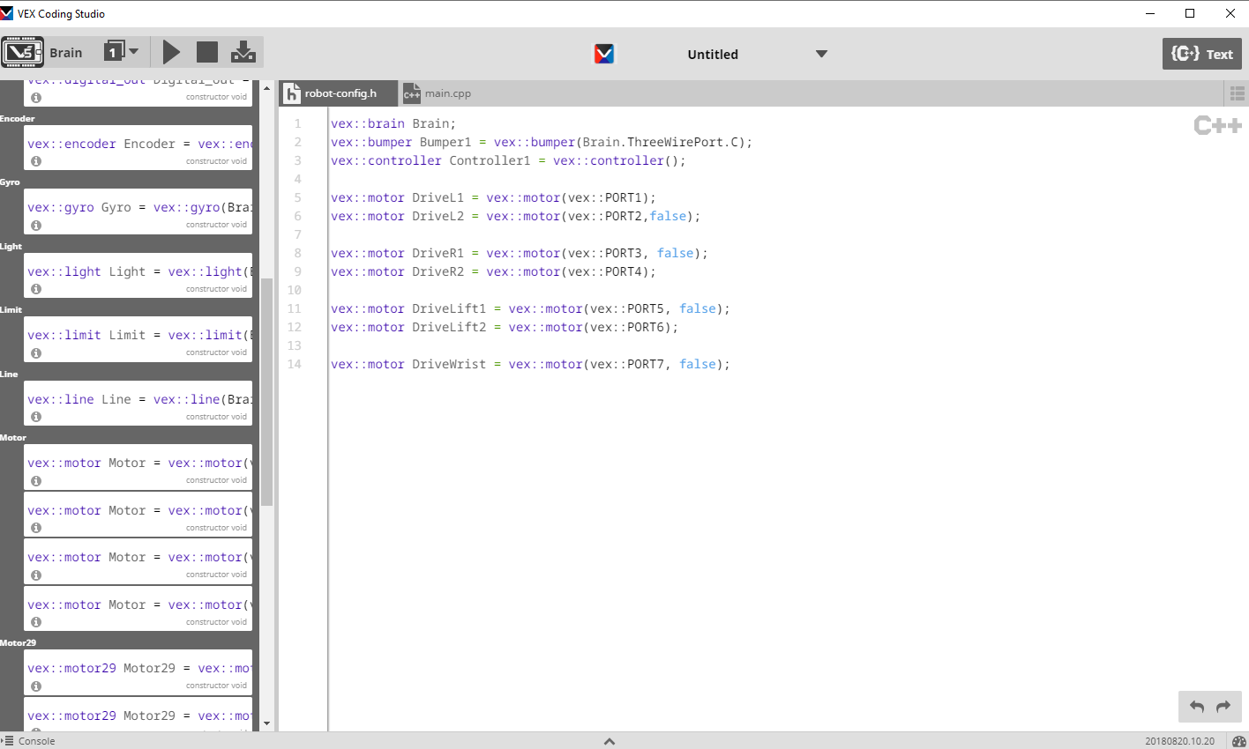The width and height of the screenshot is (1249, 749).
Task: Click line number 10 in the gutter
Action: [294, 291]
